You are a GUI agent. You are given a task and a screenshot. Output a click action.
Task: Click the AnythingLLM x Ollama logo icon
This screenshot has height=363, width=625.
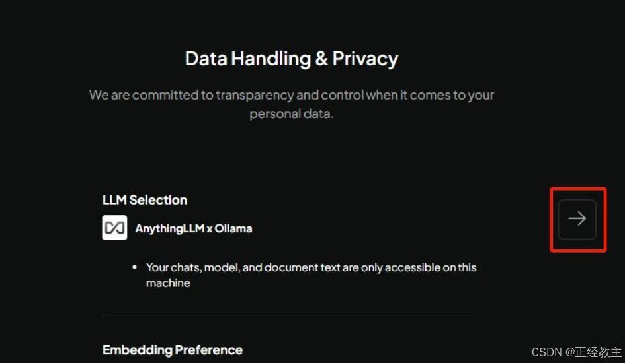point(114,228)
